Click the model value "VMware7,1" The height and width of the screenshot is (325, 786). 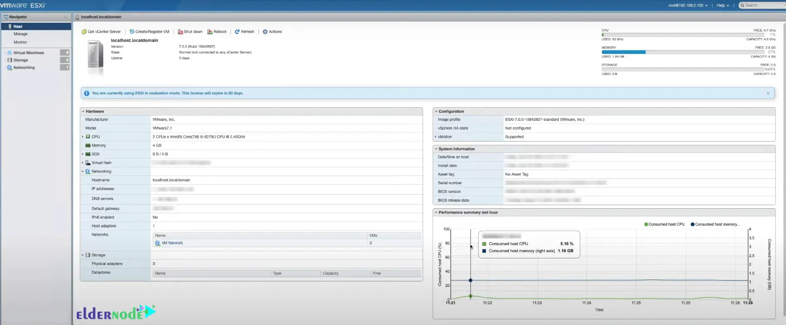tap(162, 128)
